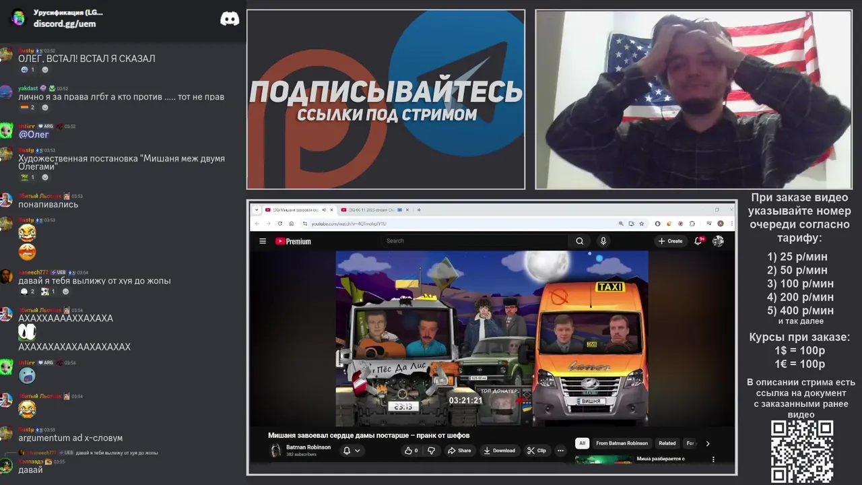The image size is (862, 485).
Task: Open the extensions puzzle icon
Action: (692, 224)
